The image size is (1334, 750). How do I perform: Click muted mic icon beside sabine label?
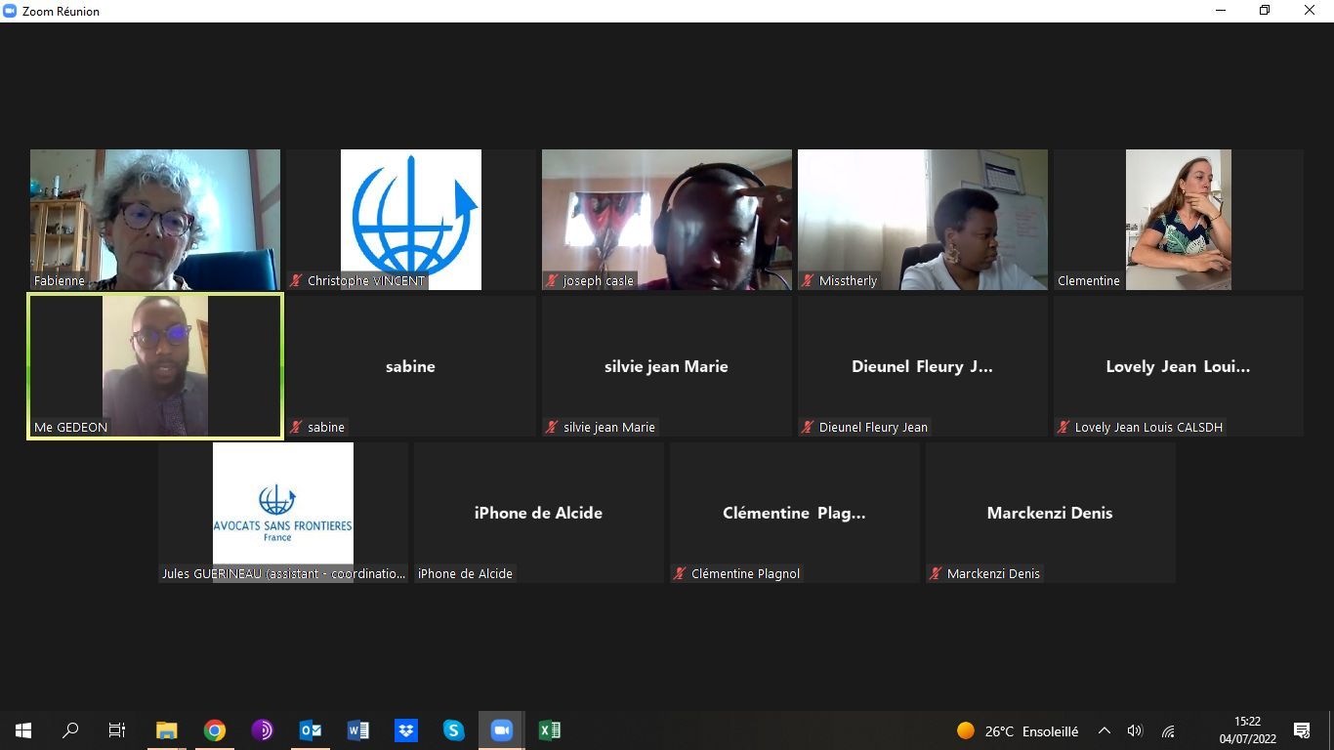pyautogui.click(x=297, y=427)
